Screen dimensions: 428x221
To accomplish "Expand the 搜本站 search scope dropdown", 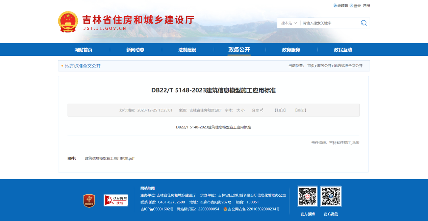I will [x=289, y=23].
